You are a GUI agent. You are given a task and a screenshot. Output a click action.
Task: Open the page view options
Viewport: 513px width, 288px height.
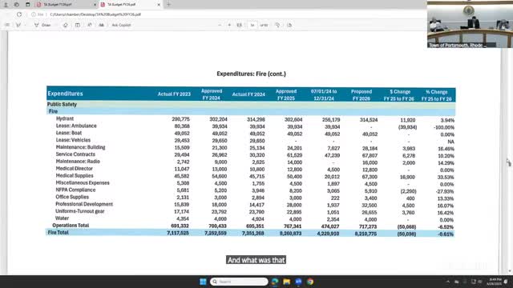(x=289, y=25)
